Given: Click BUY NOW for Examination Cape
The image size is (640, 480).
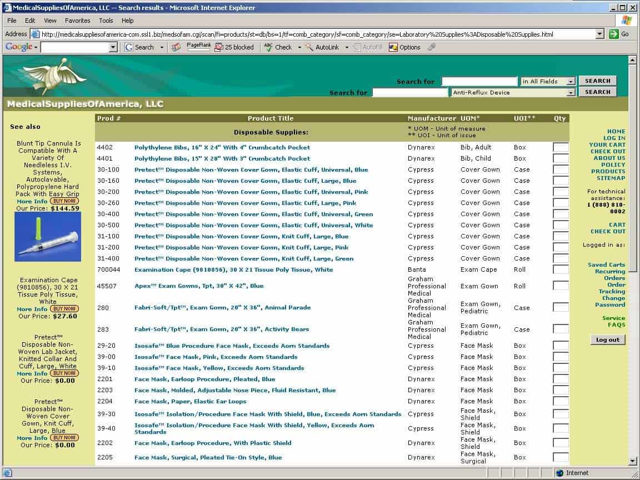Looking at the screenshot, I should [x=64, y=308].
